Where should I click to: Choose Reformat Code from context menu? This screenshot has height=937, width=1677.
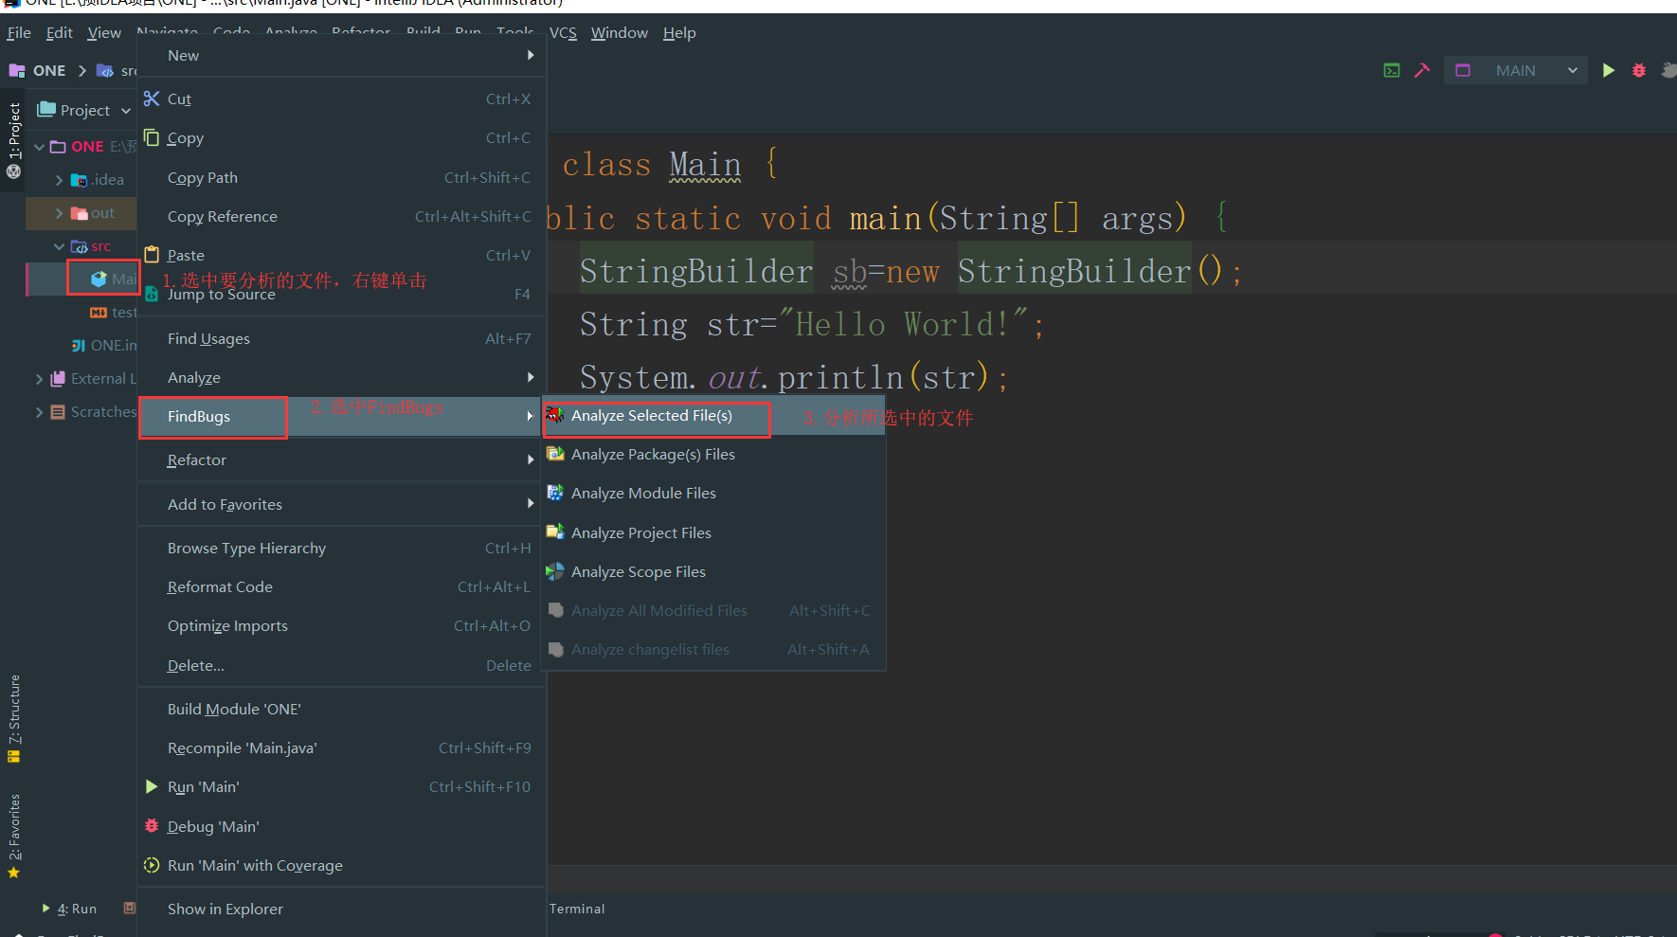point(220,587)
